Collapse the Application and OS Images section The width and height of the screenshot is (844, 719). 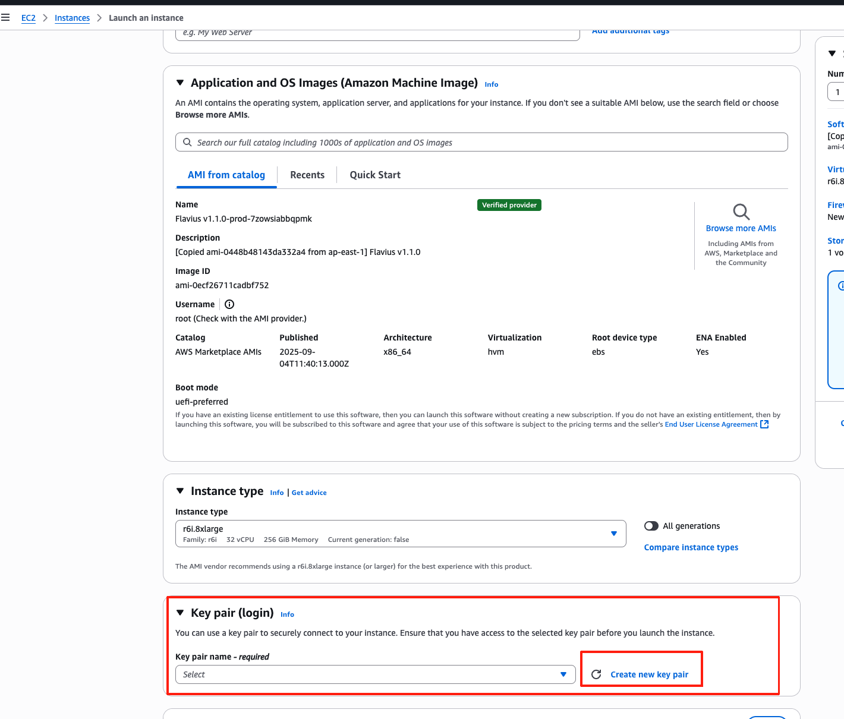pos(180,83)
